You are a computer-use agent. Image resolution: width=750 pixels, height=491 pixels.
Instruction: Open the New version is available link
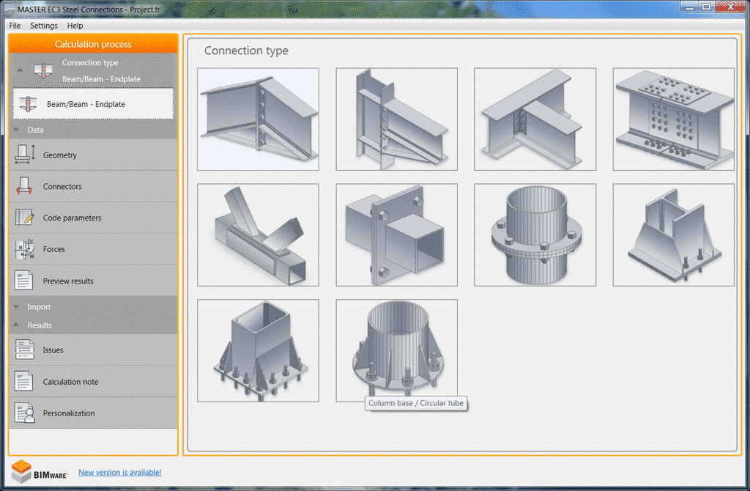(119, 473)
